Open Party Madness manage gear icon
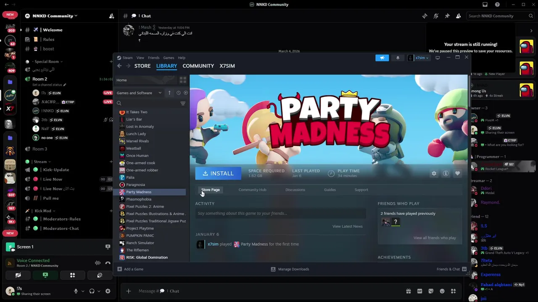 tap(434, 173)
